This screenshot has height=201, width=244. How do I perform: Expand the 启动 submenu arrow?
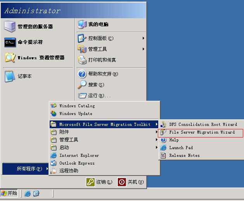coord(156,148)
